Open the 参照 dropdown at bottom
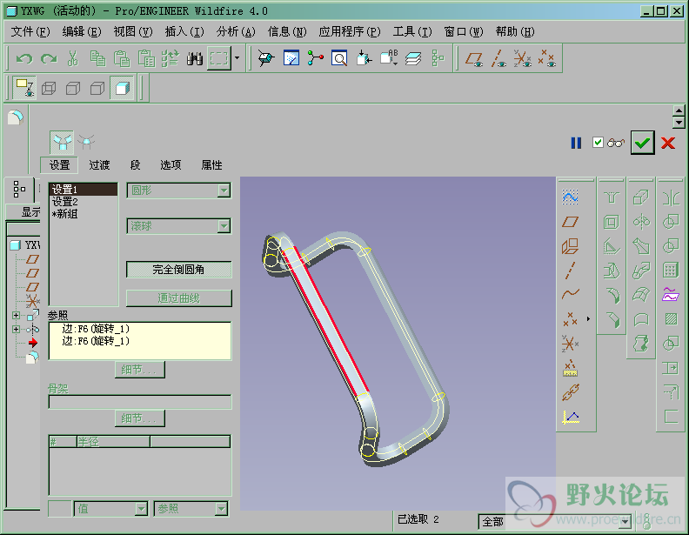This screenshot has width=689, height=535. point(221,509)
